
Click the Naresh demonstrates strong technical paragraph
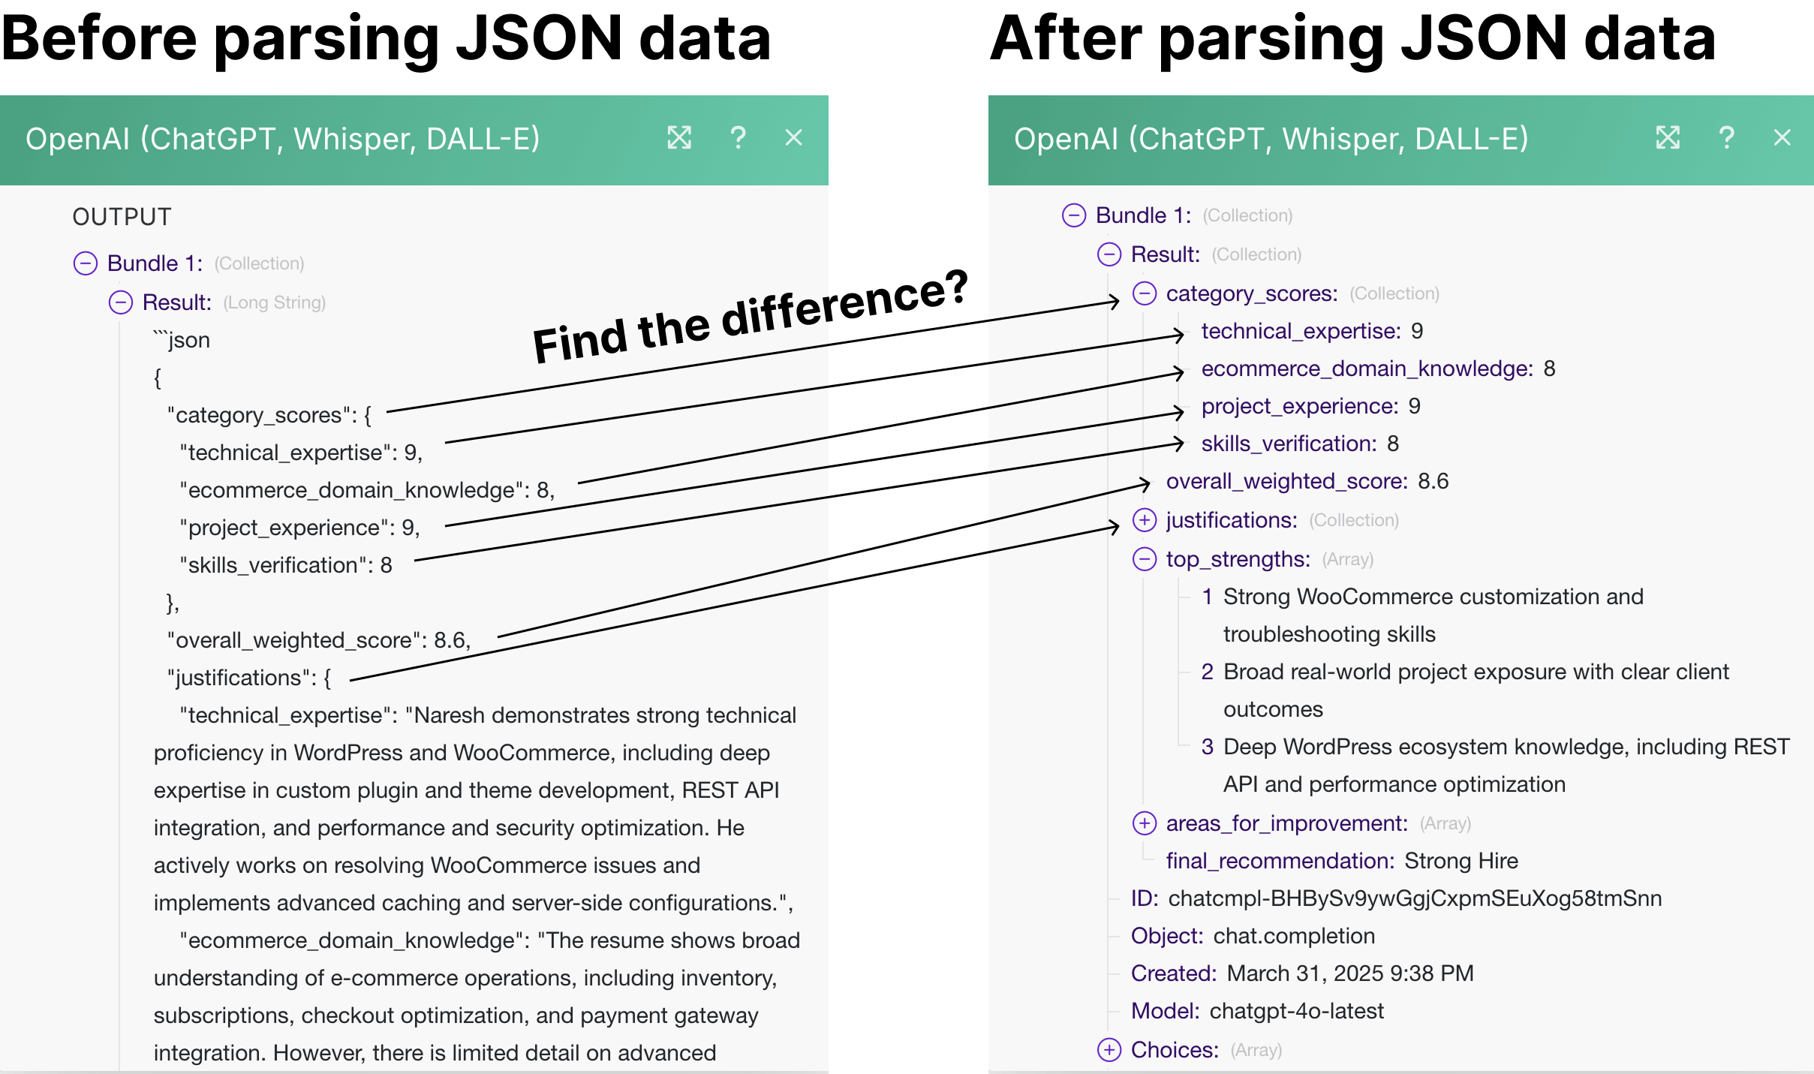click(x=475, y=809)
